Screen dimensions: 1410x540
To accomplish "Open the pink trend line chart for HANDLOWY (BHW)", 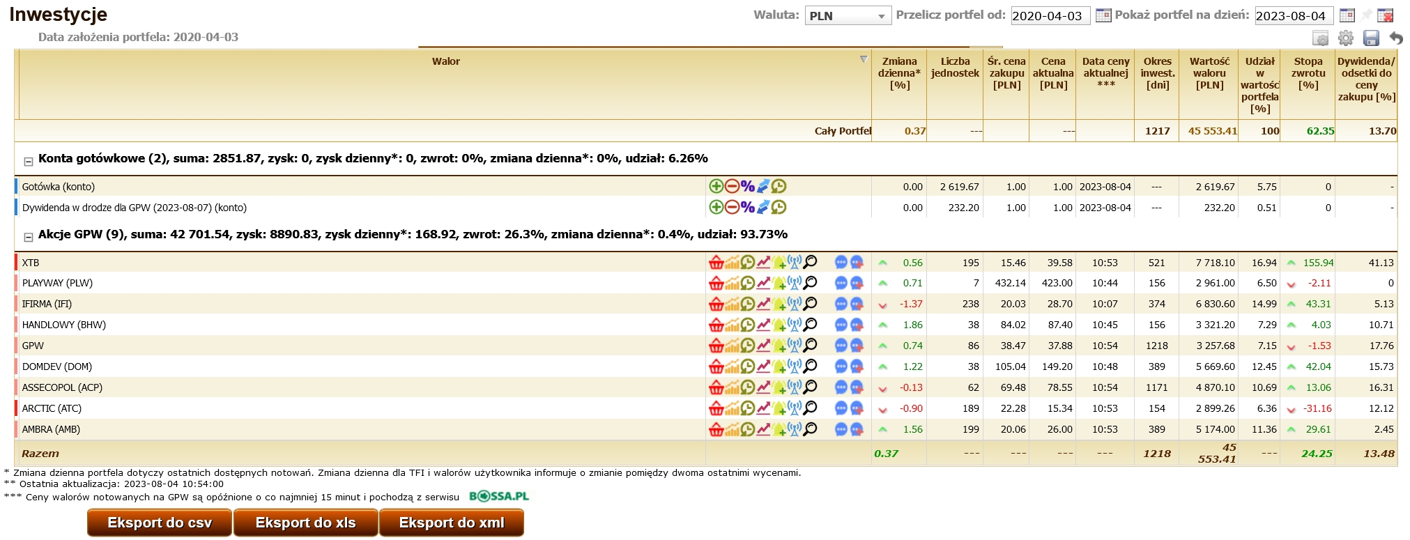I will click(764, 325).
